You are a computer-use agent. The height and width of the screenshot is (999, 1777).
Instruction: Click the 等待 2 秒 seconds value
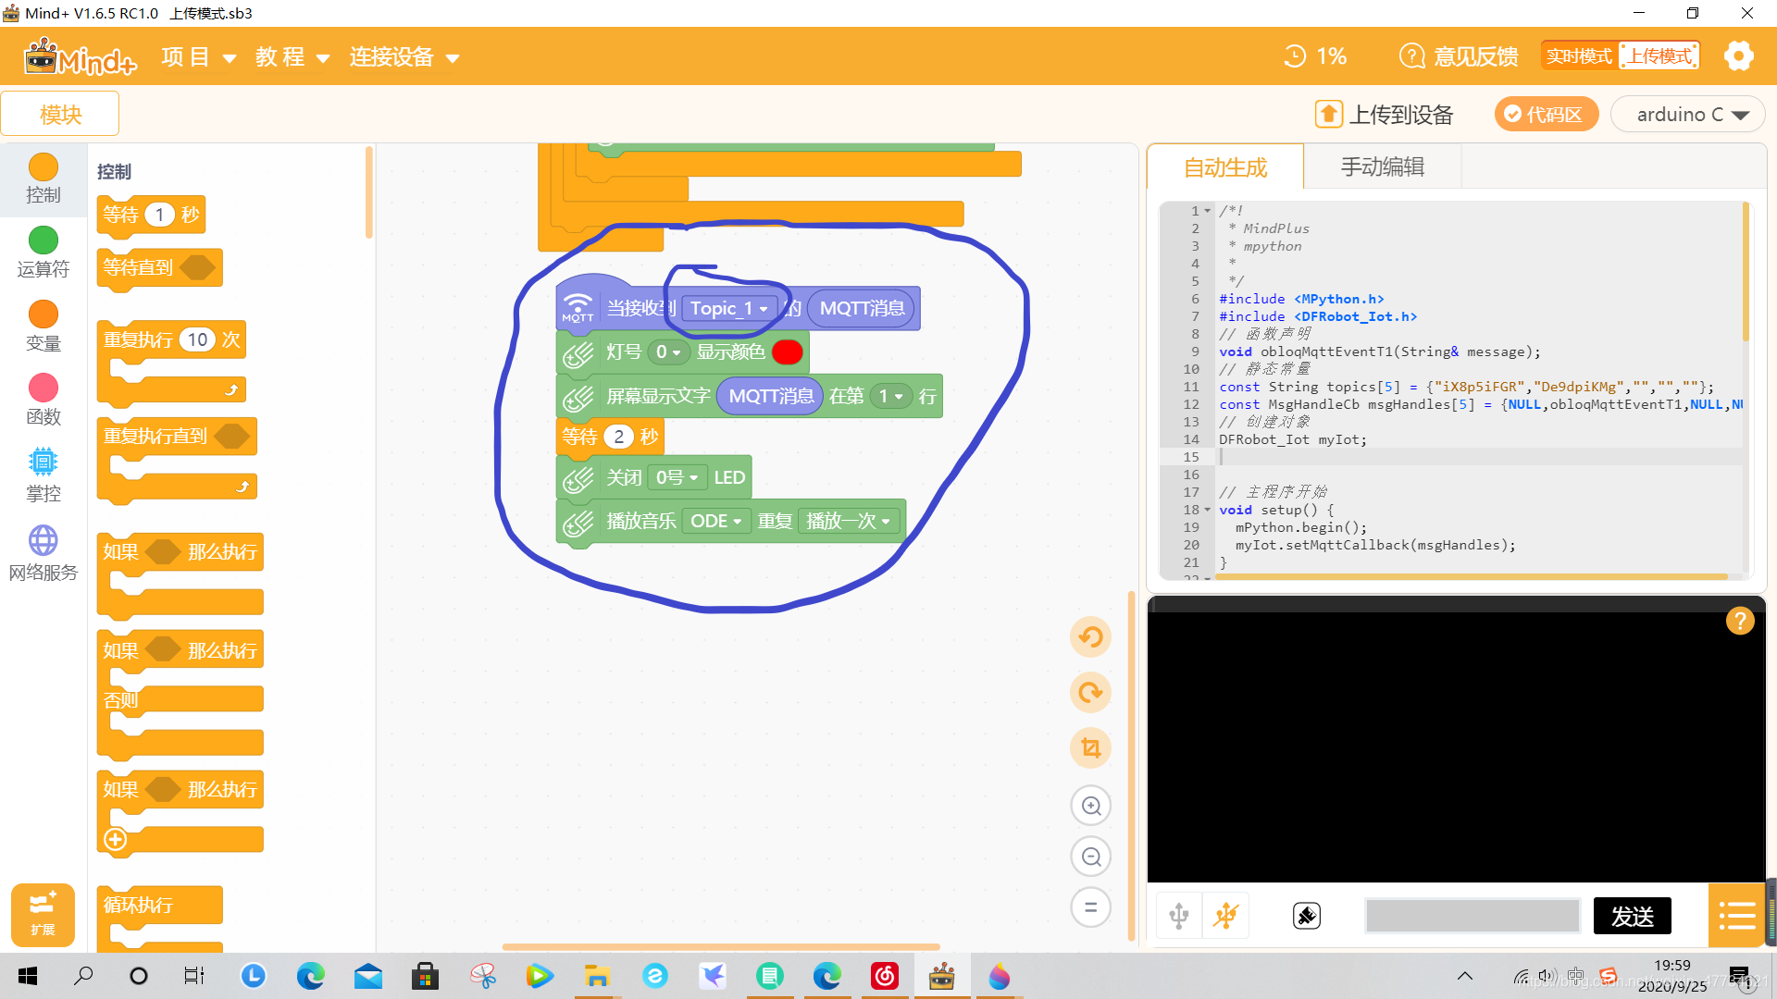619,437
